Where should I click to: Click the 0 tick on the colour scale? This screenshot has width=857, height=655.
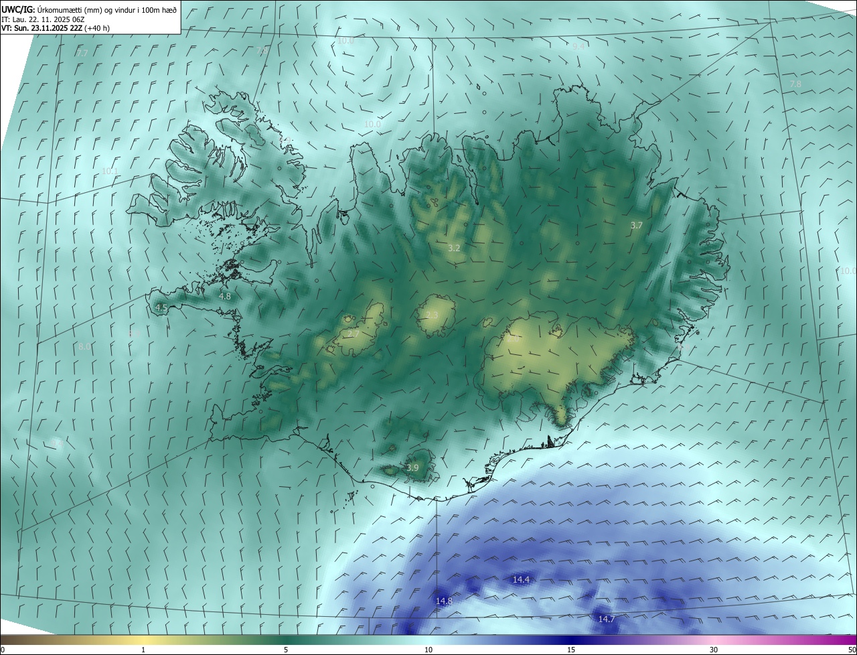[3, 650]
